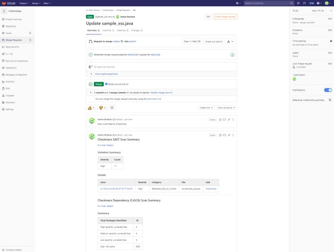Copy the CxDemoGroup reference using copy icon

click(329, 100)
